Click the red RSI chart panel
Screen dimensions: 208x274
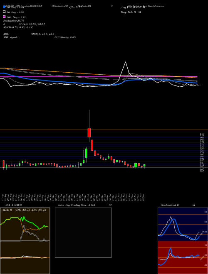coord(183,257)
